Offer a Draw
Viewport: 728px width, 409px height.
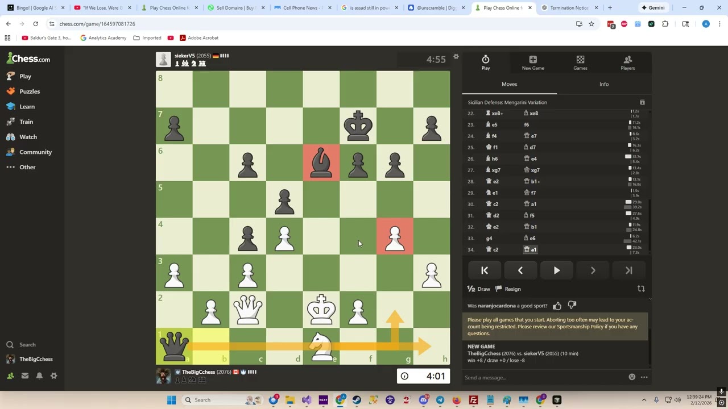tap(478, 289)
